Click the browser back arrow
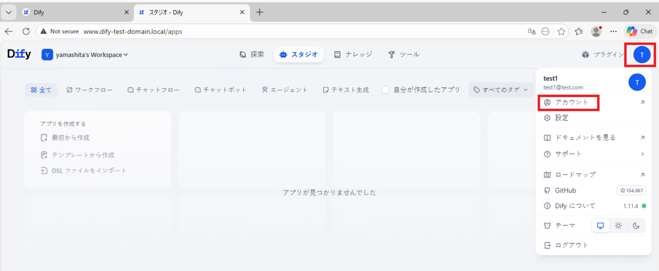The width and height of the screenshot is (659, 271). pyautogui.click(x=9, y=31)
